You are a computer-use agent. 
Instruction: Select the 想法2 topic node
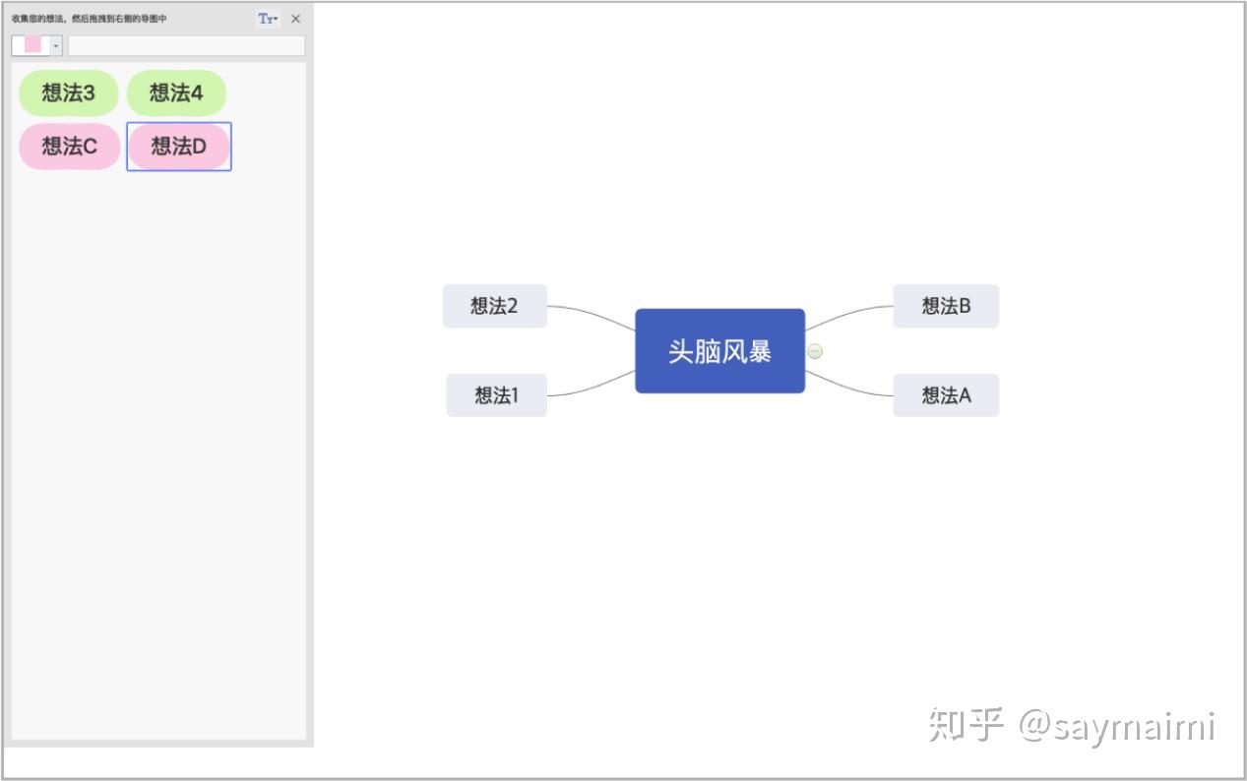(495, 306)
